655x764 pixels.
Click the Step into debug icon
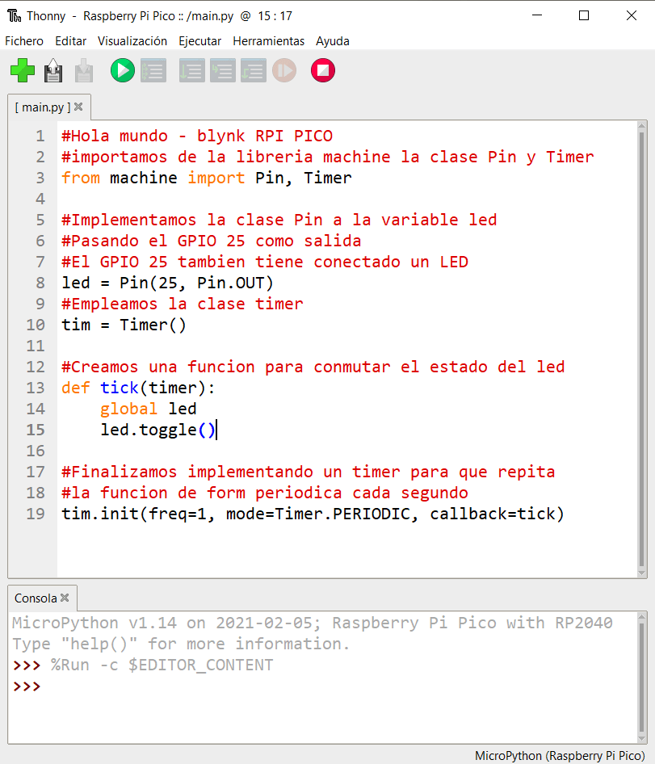point(223,71)
